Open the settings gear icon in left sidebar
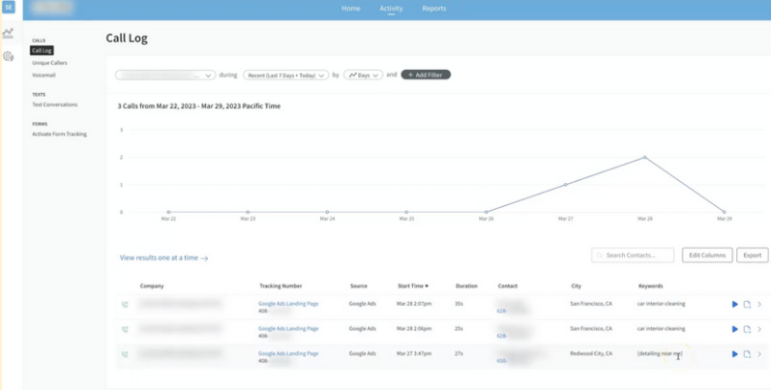Image resolution: width=771 pixels, height=390 pixels. click(8, 57)
